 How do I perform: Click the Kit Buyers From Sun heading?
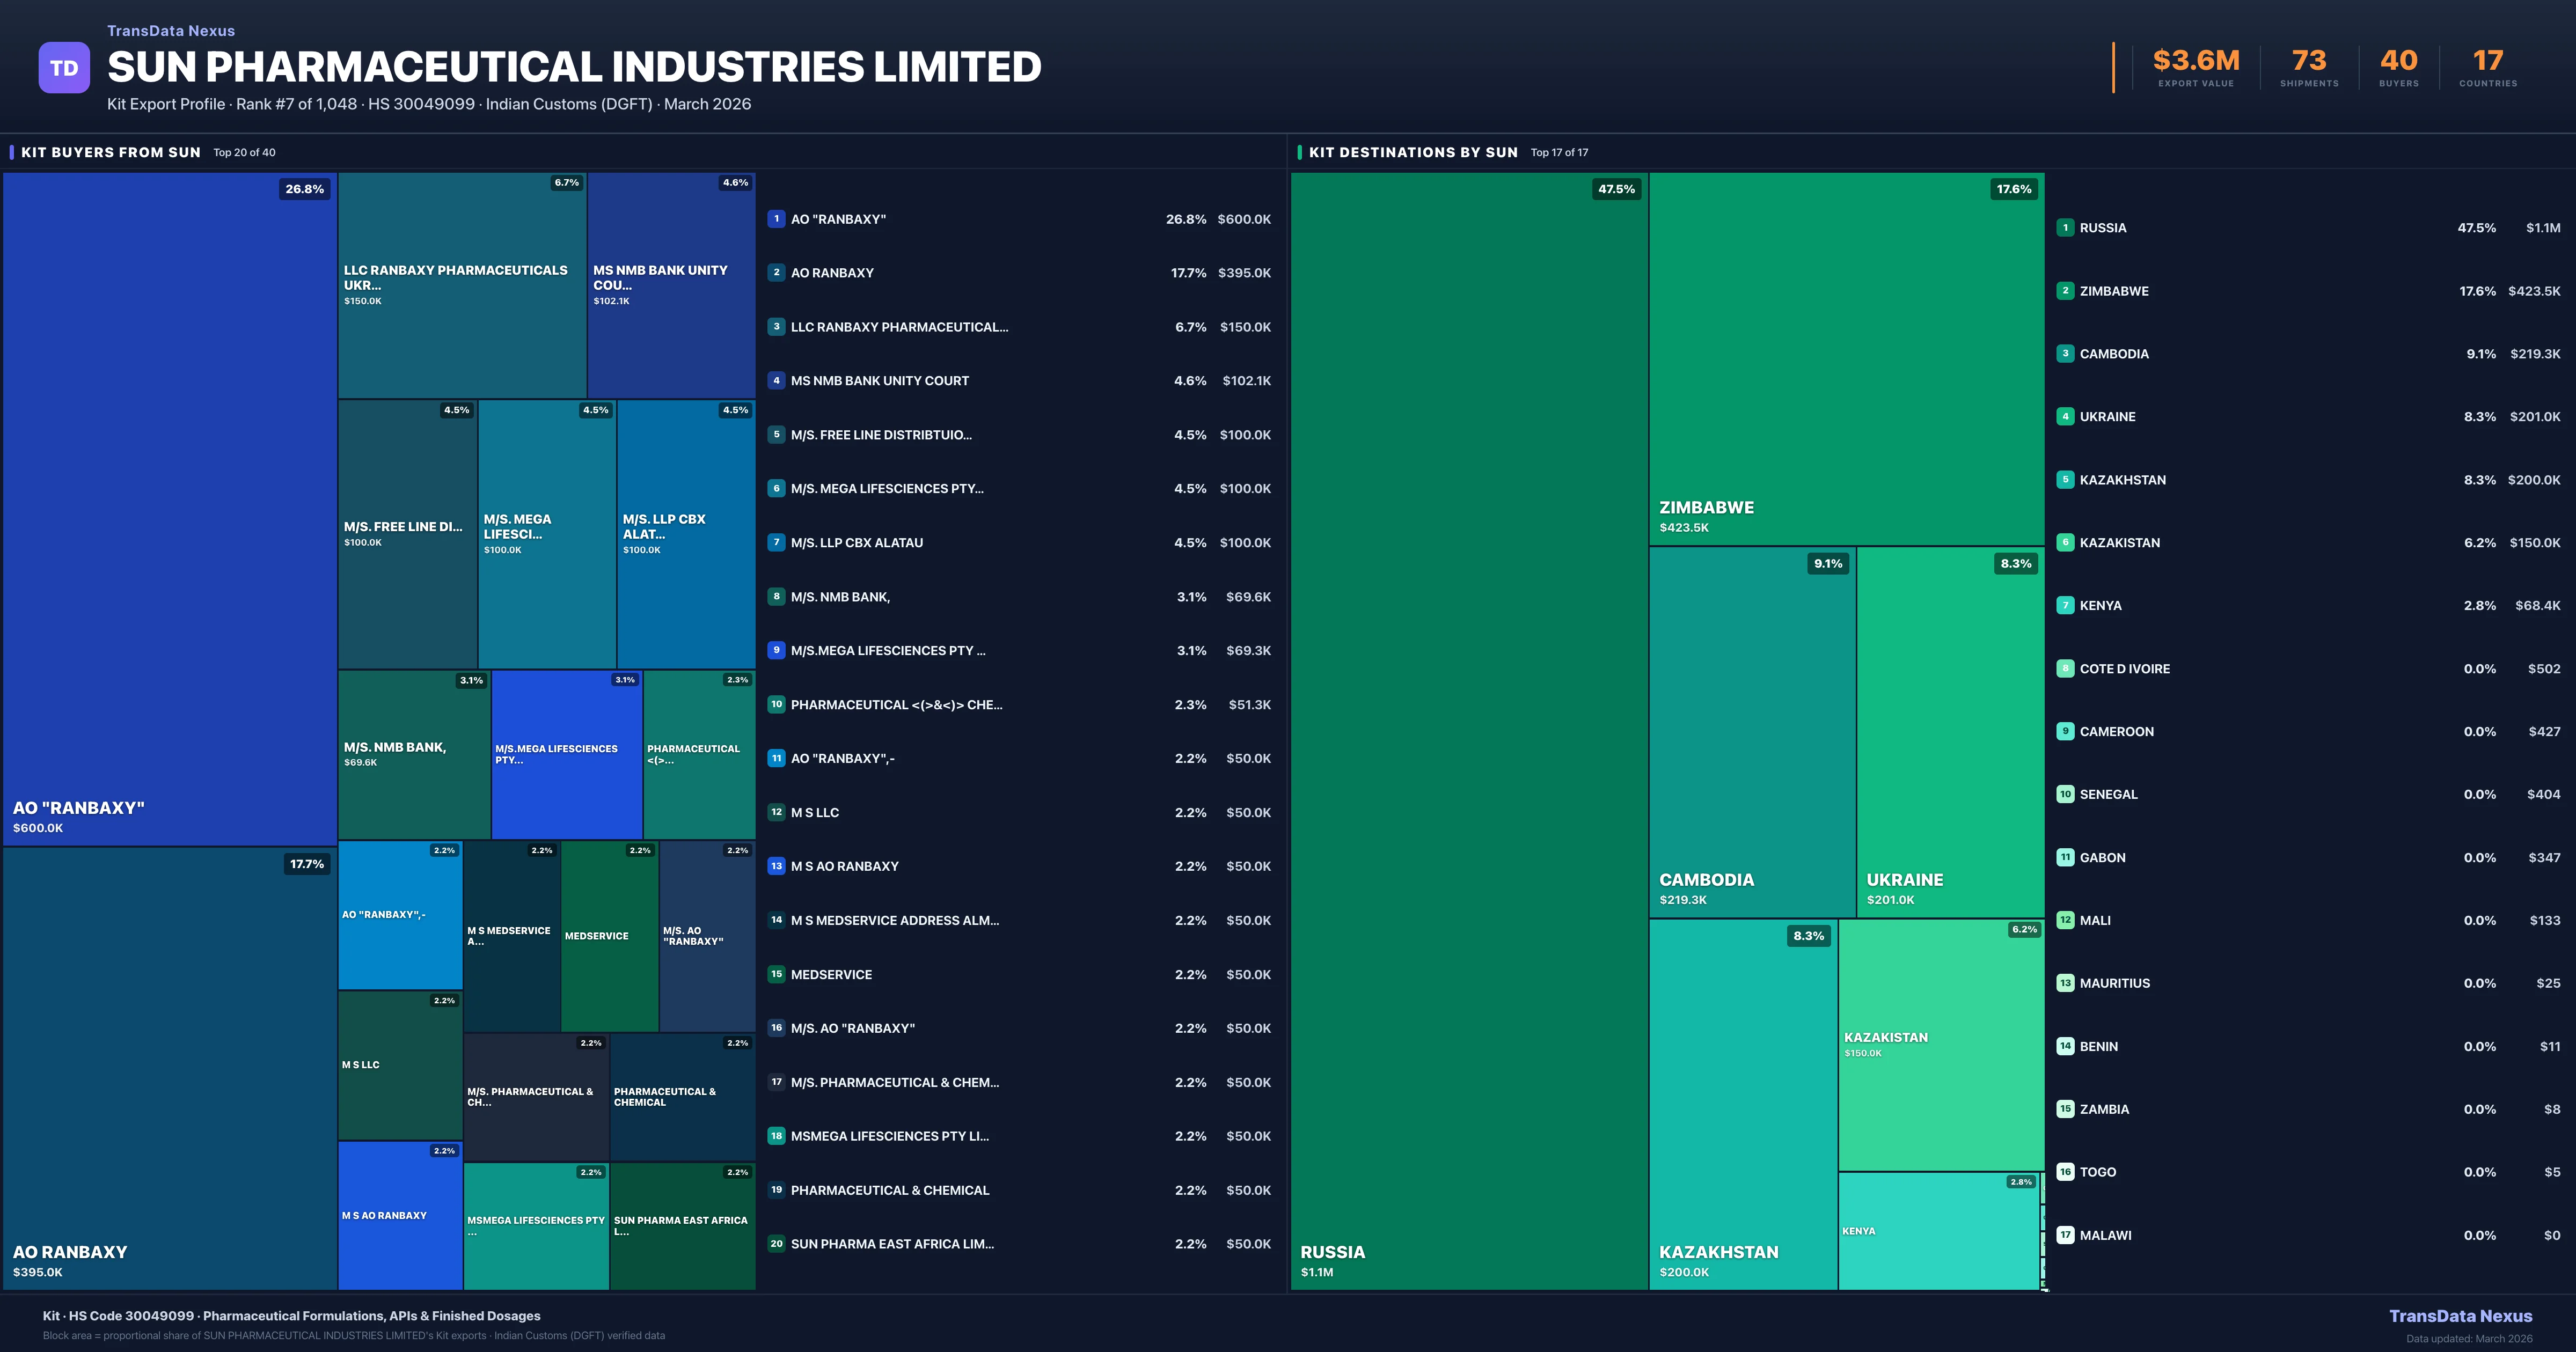pyautogui.click(x=111, y=153)
